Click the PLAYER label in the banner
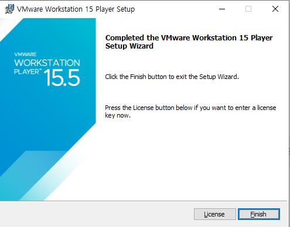This screenshot has height=227, width=290. [28, 71]
